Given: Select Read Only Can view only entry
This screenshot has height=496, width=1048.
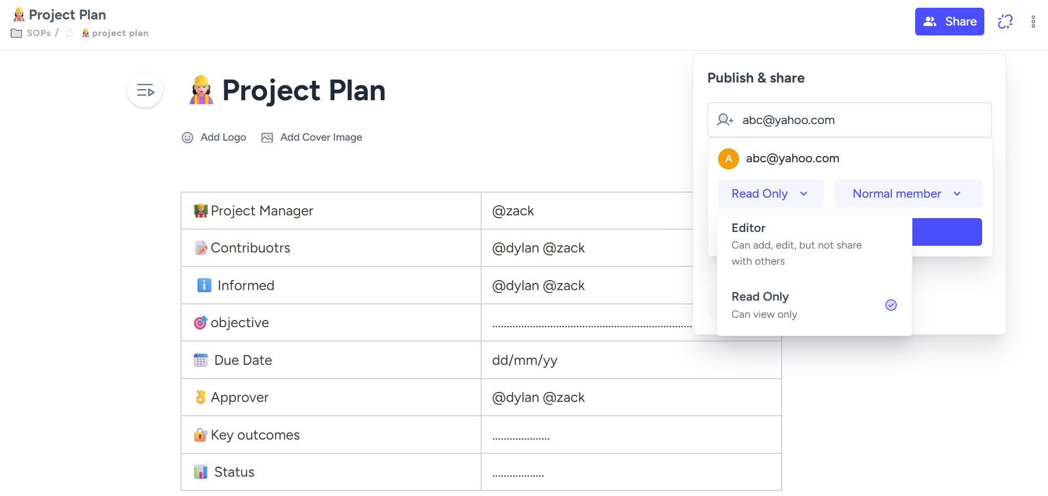Looking at the screenshot, I should [x=814, y=305].
